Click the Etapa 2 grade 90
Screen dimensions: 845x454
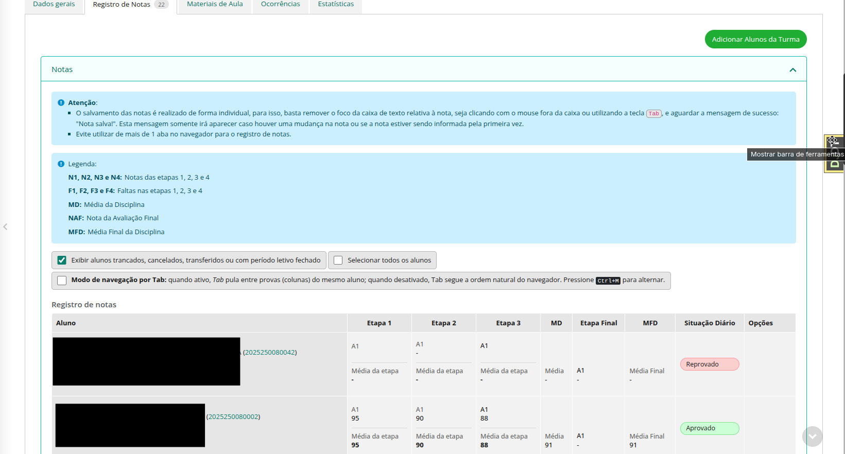[420, 418]
